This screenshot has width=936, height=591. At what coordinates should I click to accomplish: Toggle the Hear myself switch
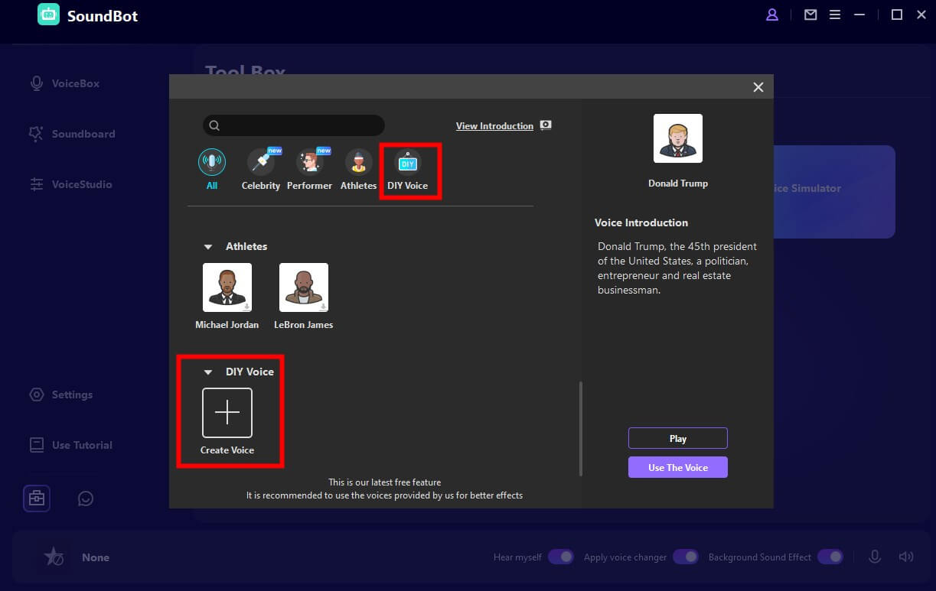pyautogui.click(x=561, y=557)
